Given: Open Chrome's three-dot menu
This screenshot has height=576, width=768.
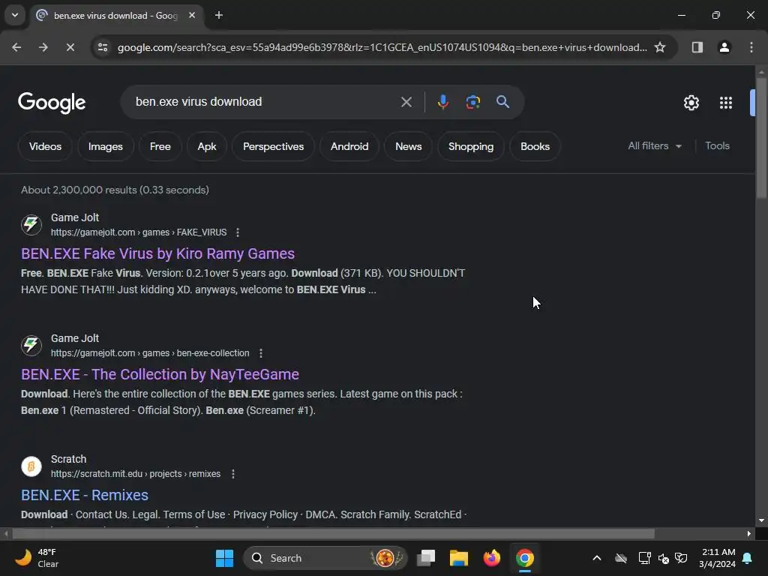Looking at the screenshot, I should coord(751,47).
